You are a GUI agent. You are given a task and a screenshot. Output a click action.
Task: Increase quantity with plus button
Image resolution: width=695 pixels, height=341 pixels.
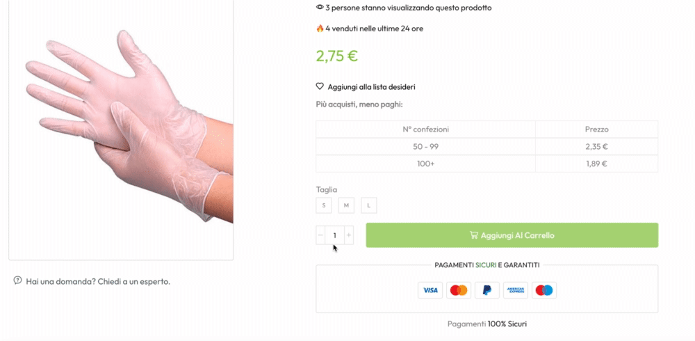[x=349, y=235]
